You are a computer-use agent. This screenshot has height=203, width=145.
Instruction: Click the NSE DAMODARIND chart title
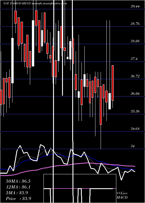point(35,3)
